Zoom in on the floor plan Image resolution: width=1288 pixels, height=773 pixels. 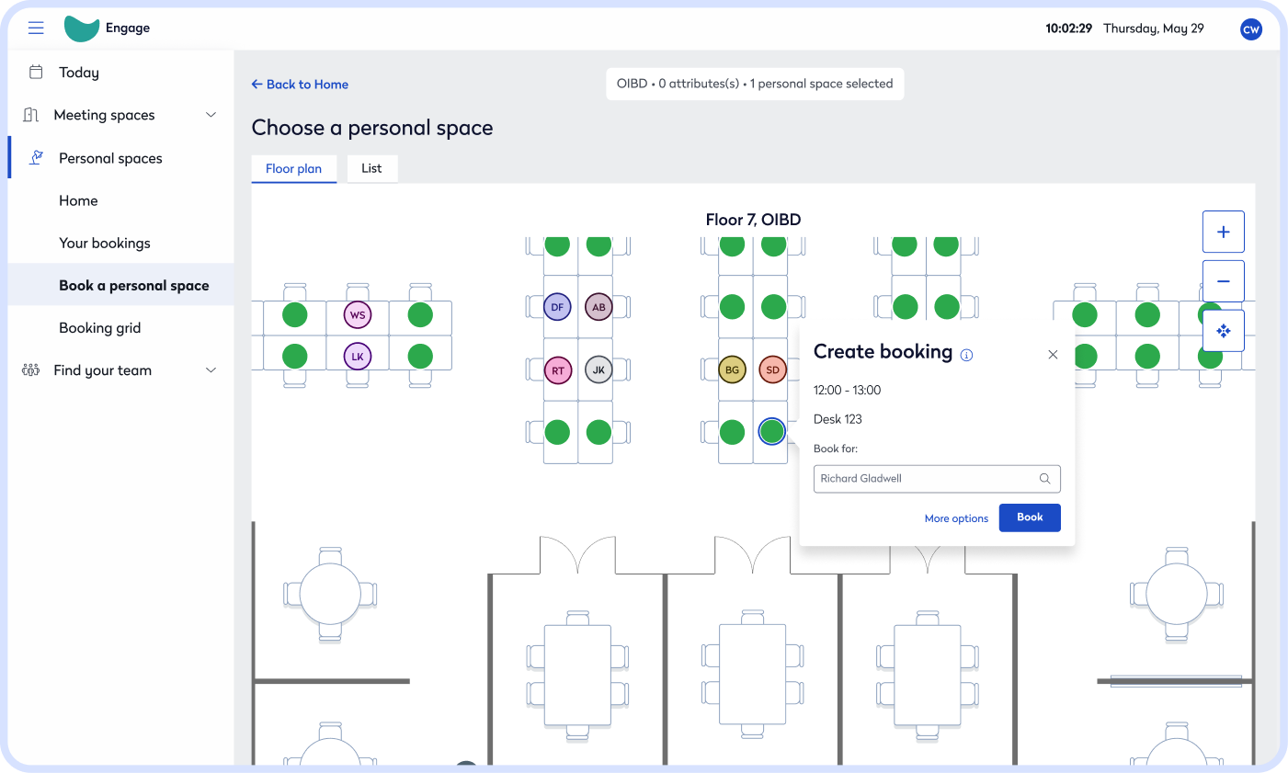[1223, 232]
